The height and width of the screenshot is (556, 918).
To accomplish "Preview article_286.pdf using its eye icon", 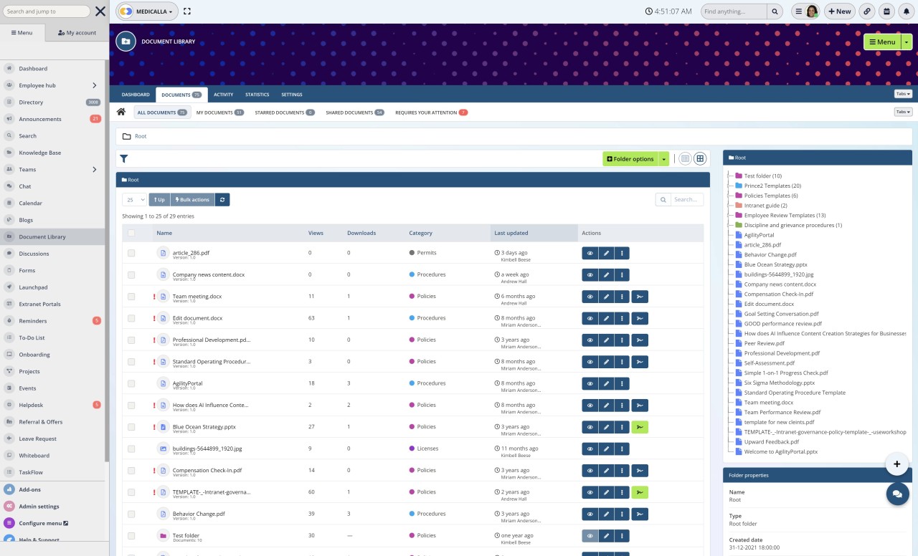I will pyautogui.click(x=589, y=253).
